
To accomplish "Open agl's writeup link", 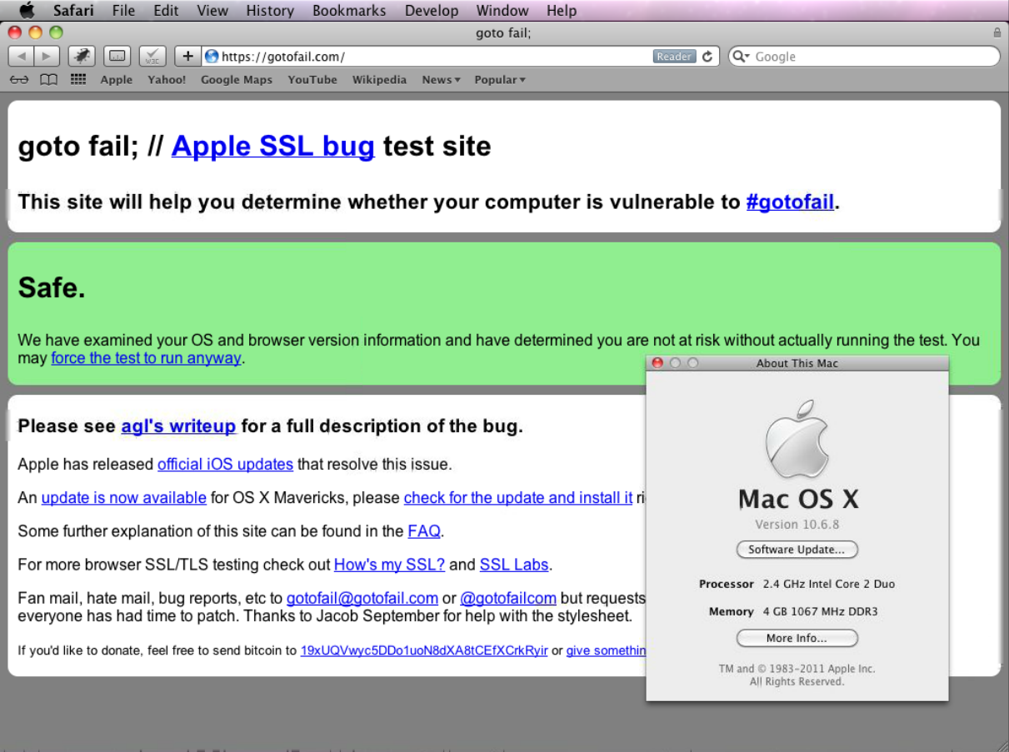I will point(178,426).
